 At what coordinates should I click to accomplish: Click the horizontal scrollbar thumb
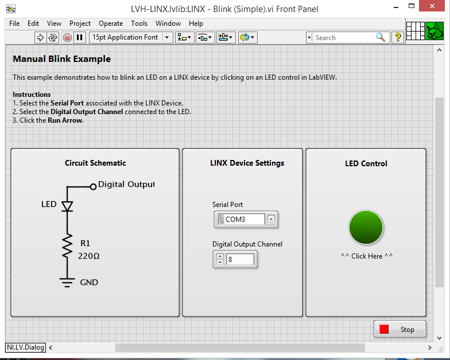240,347
